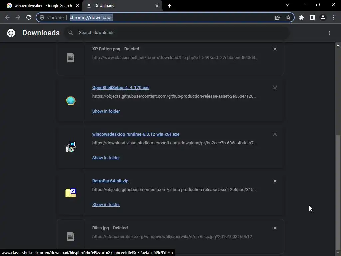Screen dimensions: 341x256
Task: Open the tab search chevron dropdown
Action: pyautogui.click(x=287, y=5)
